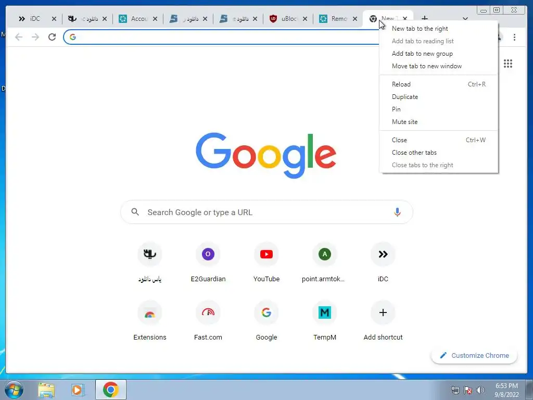Image resolution: width=533 pixels, height=400 pixels.
Task: Choose Close other tabs
Action: pos(438,153)
